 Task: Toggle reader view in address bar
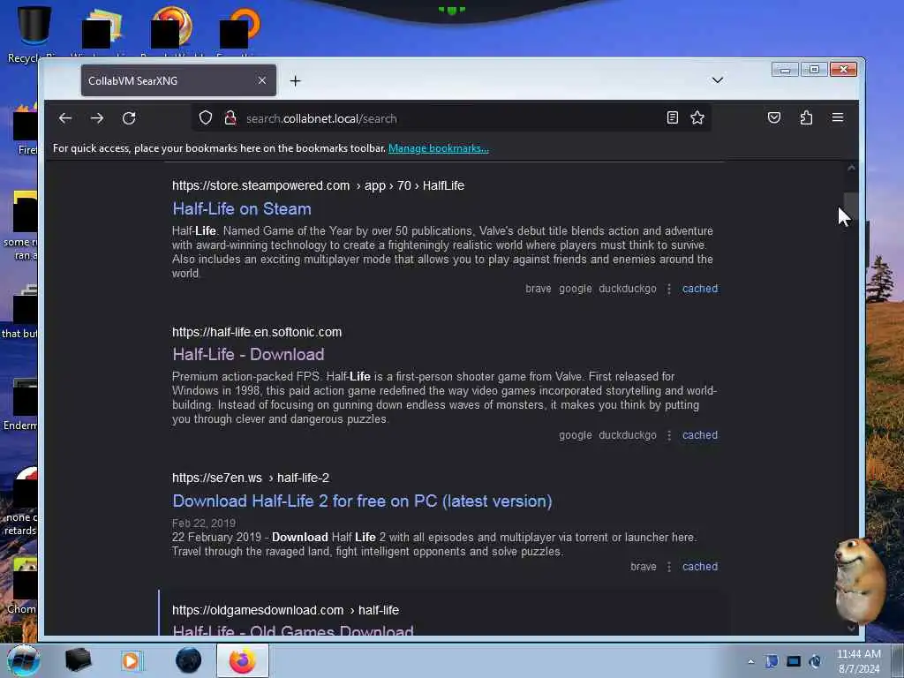(672, 118)
